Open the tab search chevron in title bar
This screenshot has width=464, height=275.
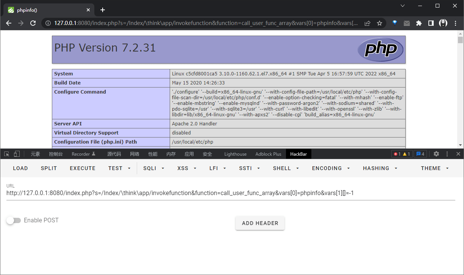coord(403,6)
